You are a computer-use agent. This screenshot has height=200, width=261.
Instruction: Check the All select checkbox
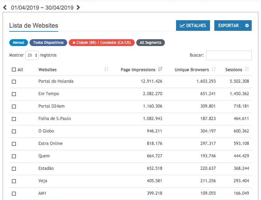coord(14,70)
